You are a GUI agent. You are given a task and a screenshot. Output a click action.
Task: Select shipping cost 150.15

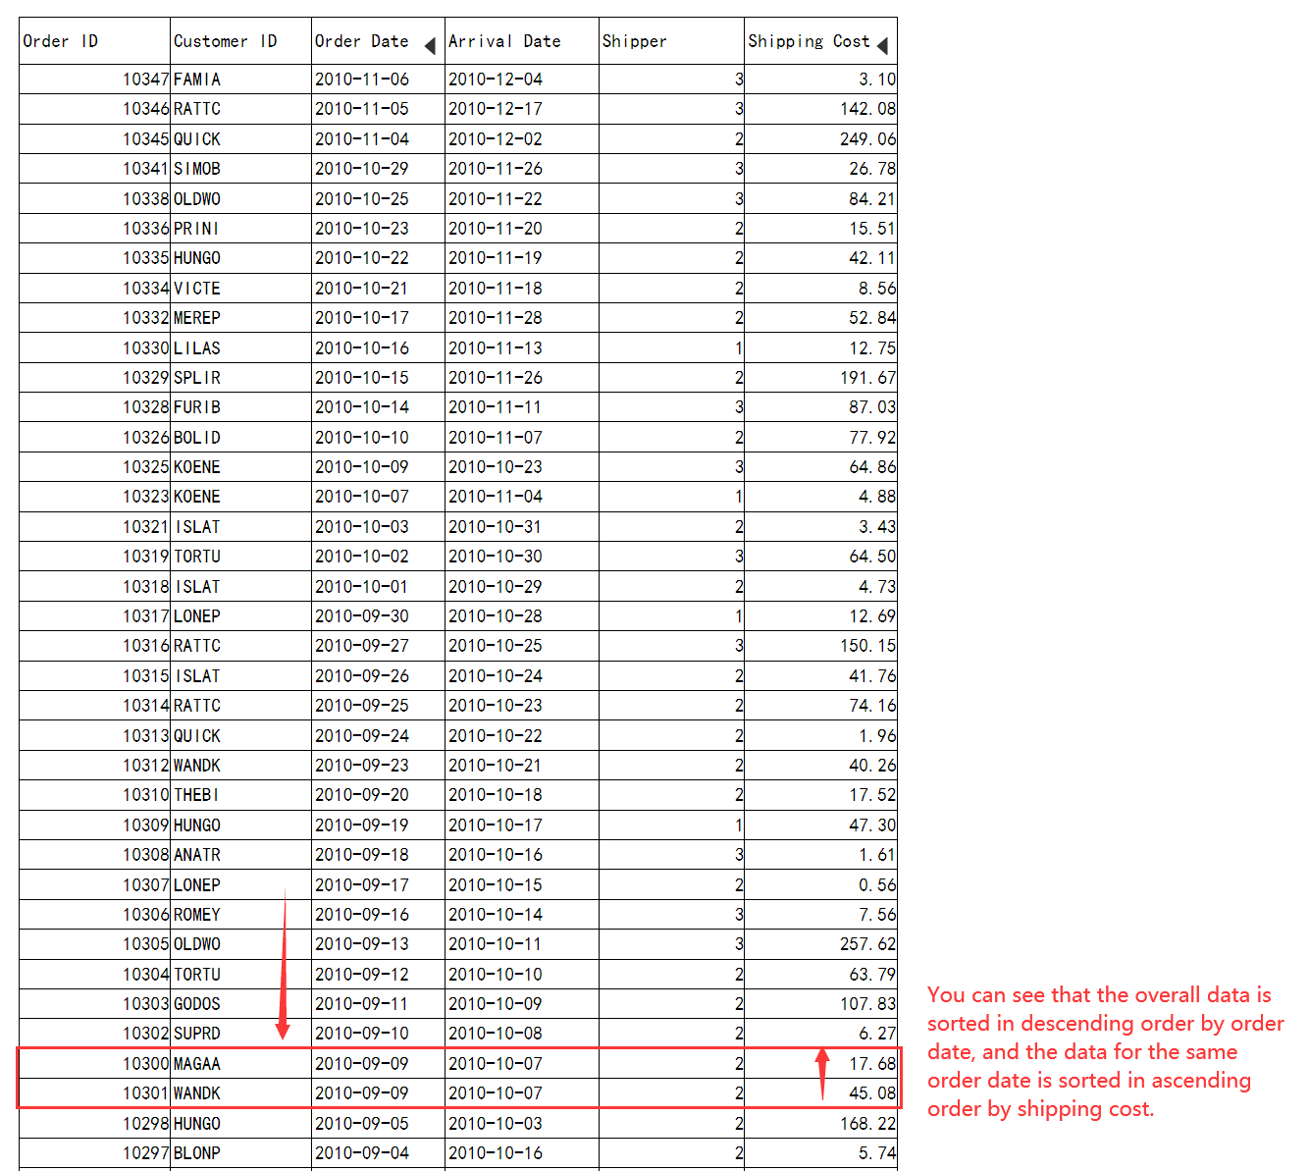[821, 646]
